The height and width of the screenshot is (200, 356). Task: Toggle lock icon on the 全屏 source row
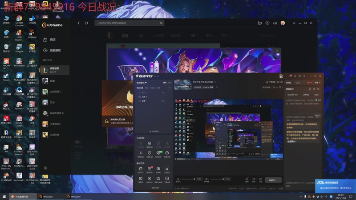163,101
